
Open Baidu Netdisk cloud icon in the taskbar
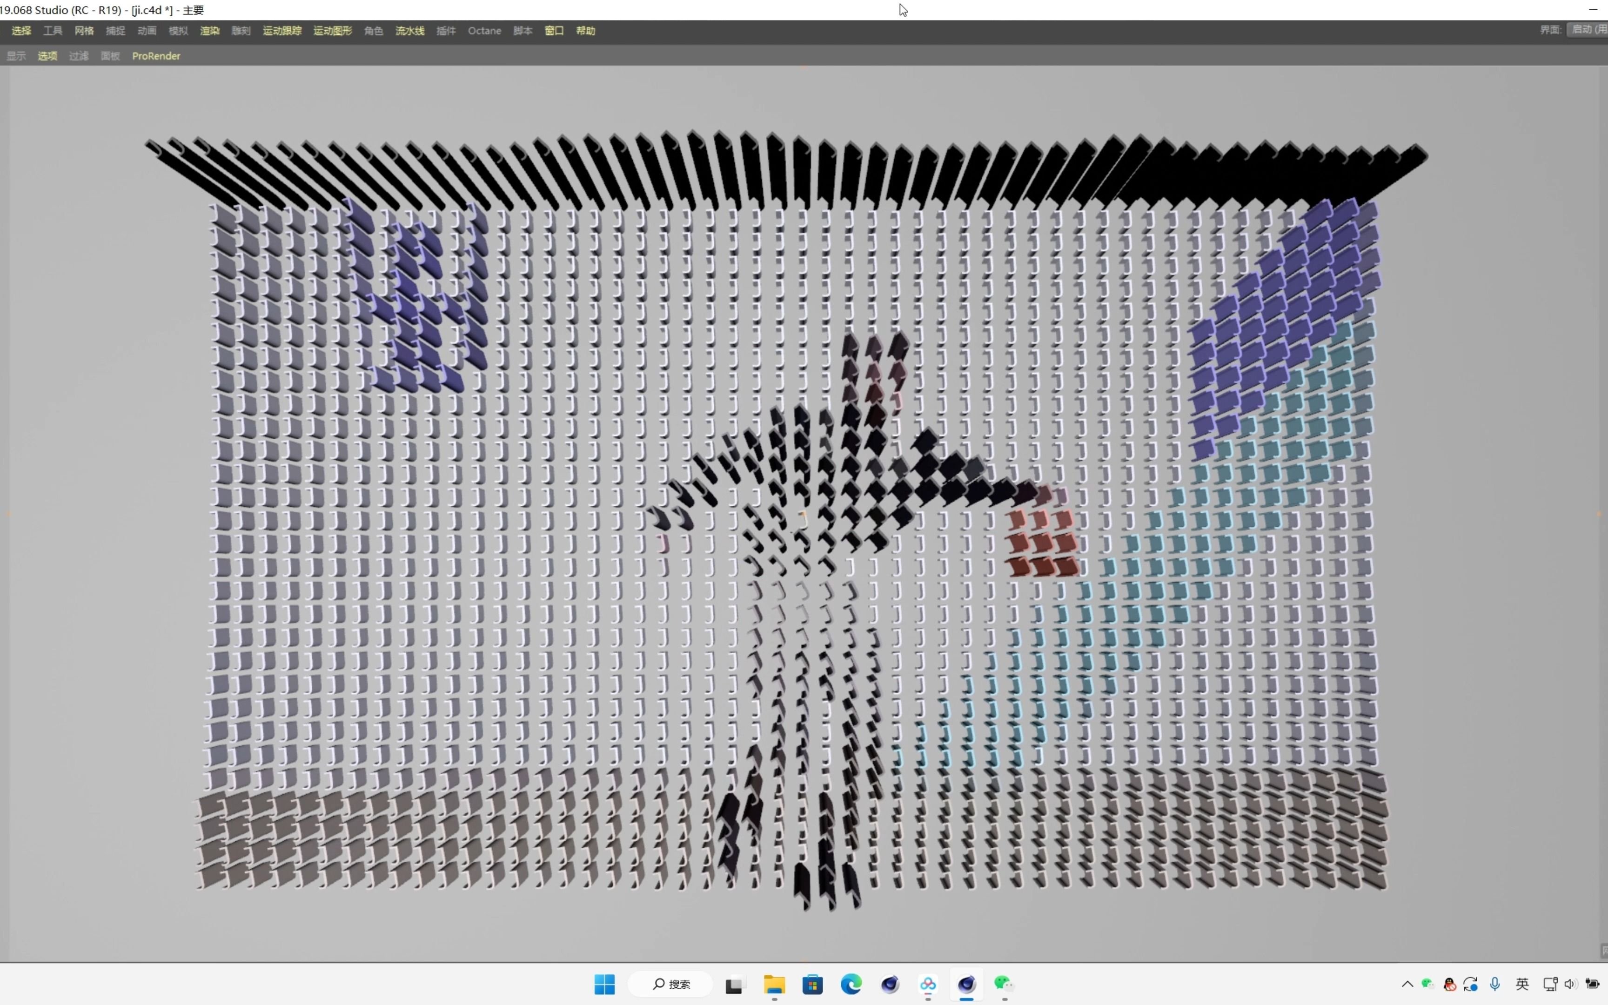[928, 984]
